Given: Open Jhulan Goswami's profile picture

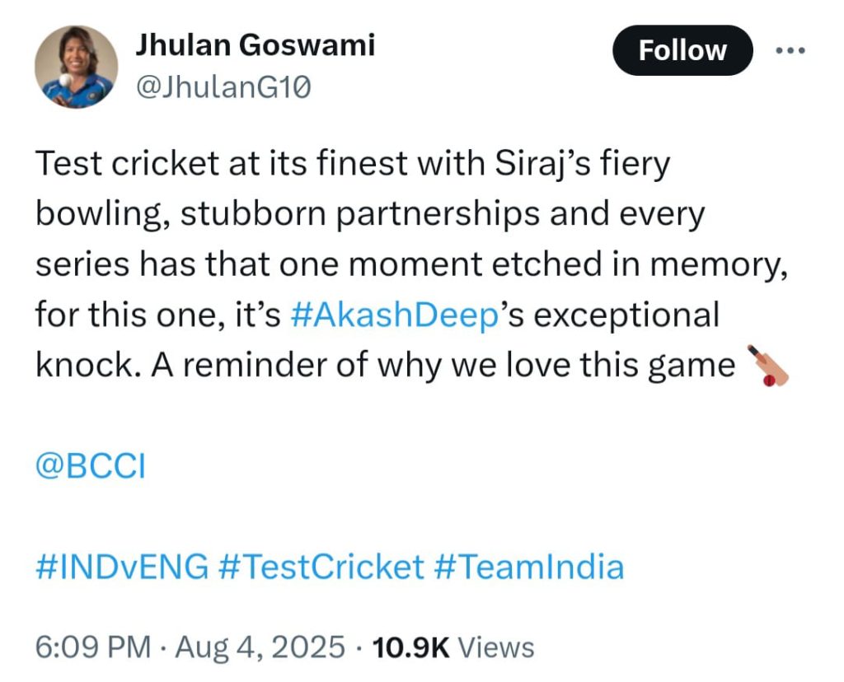Looking at the screenshot, I should click(76, 67).
